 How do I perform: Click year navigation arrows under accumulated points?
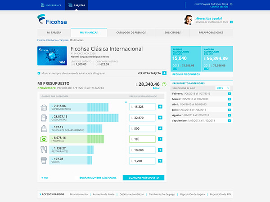[x=175, y=69]
